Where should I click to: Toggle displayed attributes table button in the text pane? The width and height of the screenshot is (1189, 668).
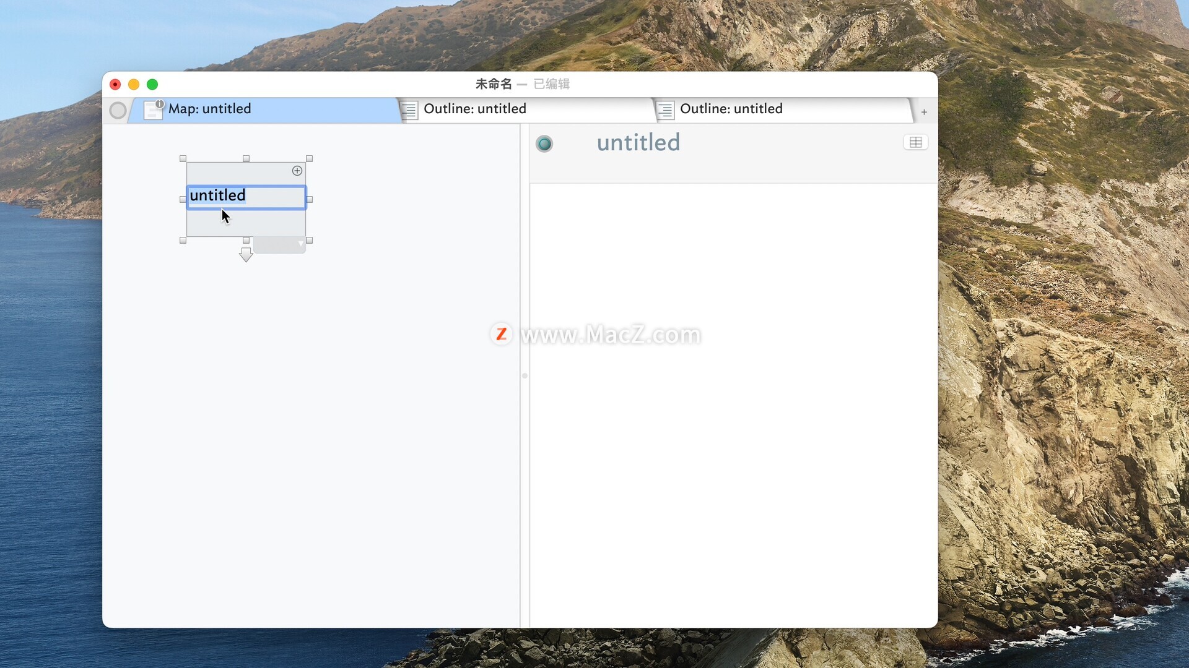[x=915, y=143]
